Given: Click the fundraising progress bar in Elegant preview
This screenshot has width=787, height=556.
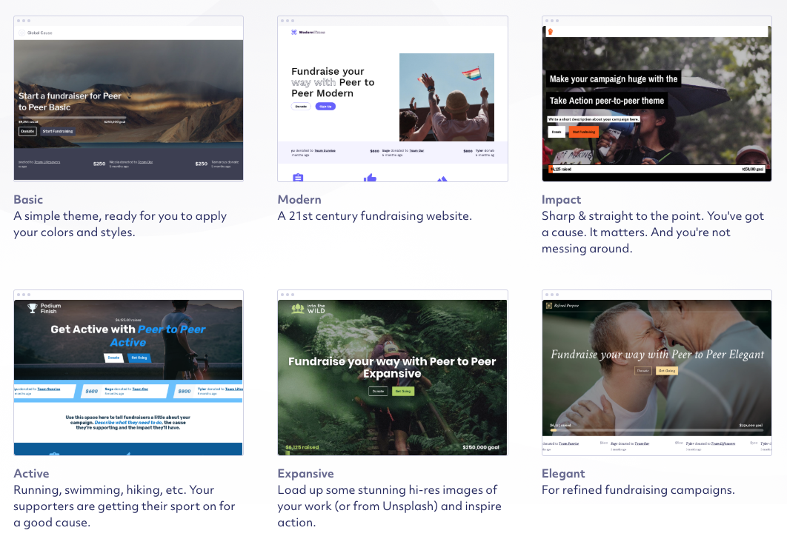Looking at the screenshot, I should tap(657, 429).
